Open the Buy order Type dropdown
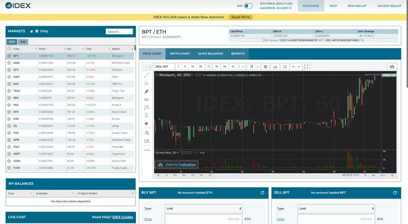Screen dimensions: 408x224 pos(203,209)
